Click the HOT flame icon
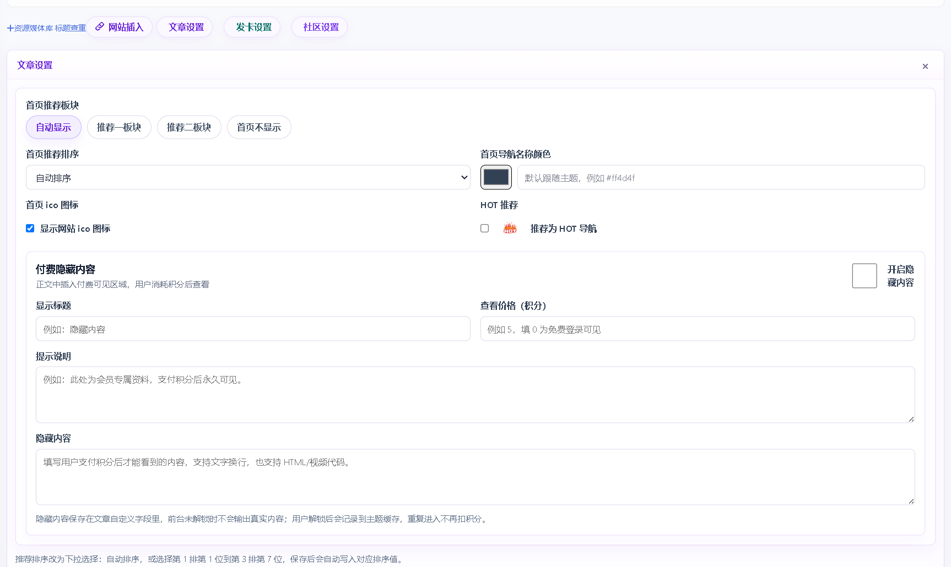 click(510, 228)
